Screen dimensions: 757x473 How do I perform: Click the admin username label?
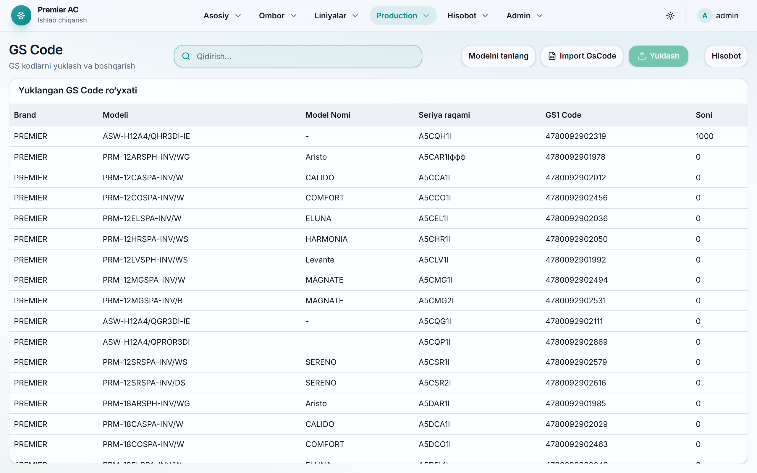click(x=727, y=16)
